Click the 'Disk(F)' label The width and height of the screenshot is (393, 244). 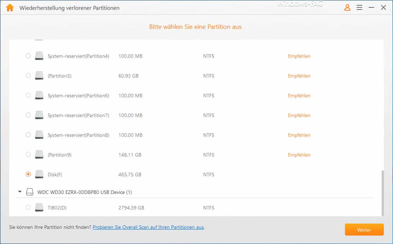tap(55, 175)
